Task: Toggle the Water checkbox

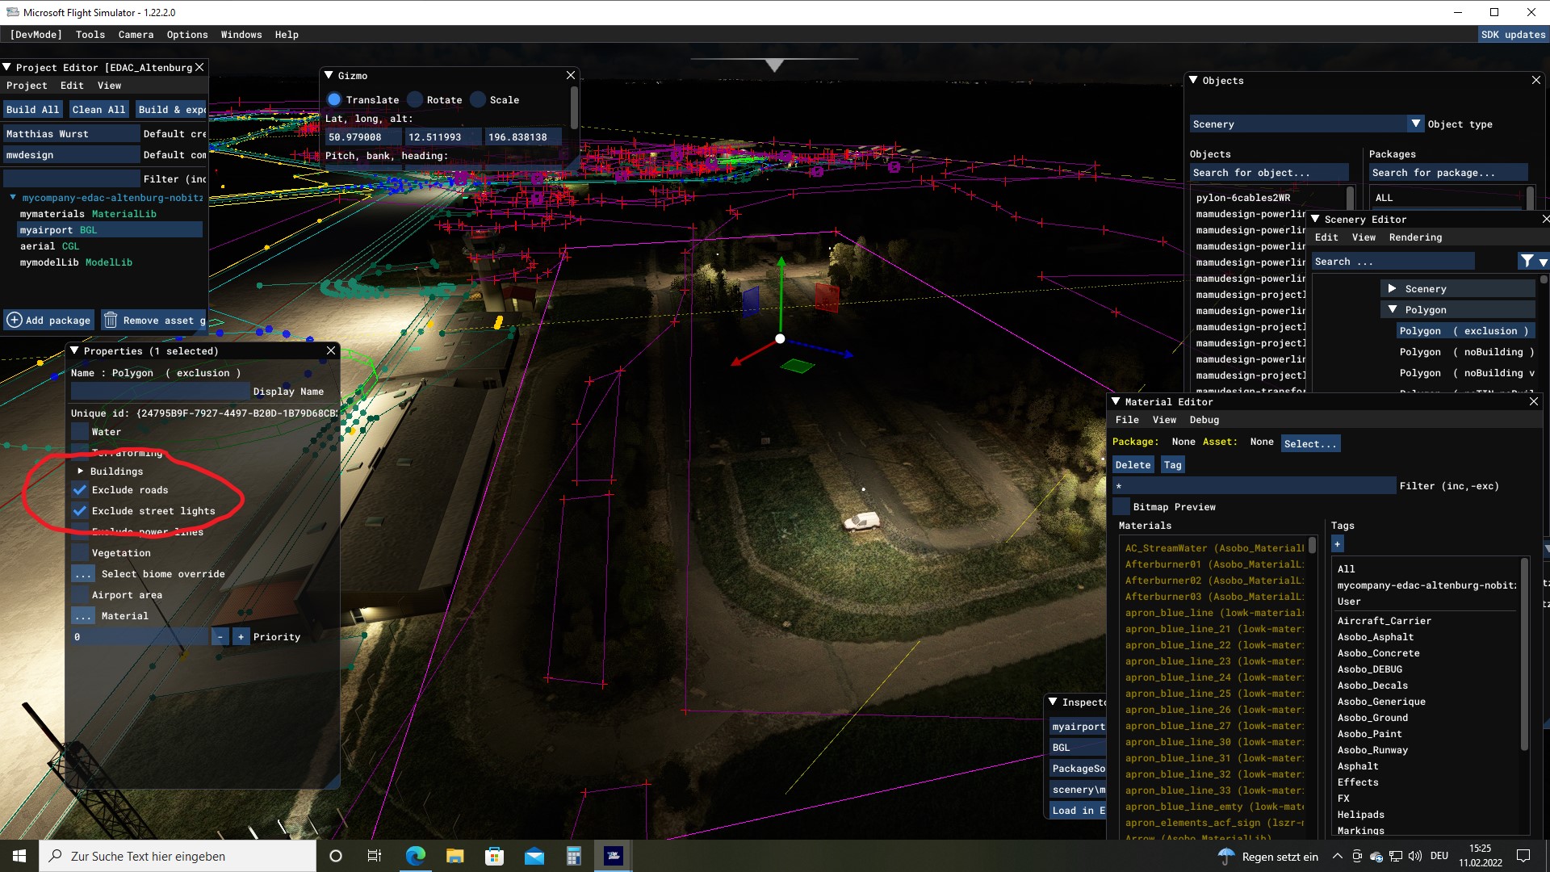Action: [x=80, y=432]
